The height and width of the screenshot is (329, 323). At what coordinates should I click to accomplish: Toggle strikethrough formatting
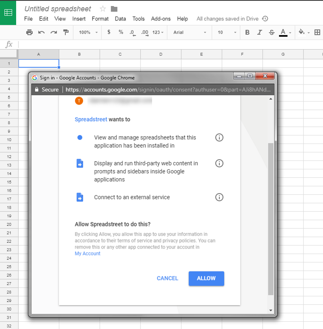click(271, 32)
